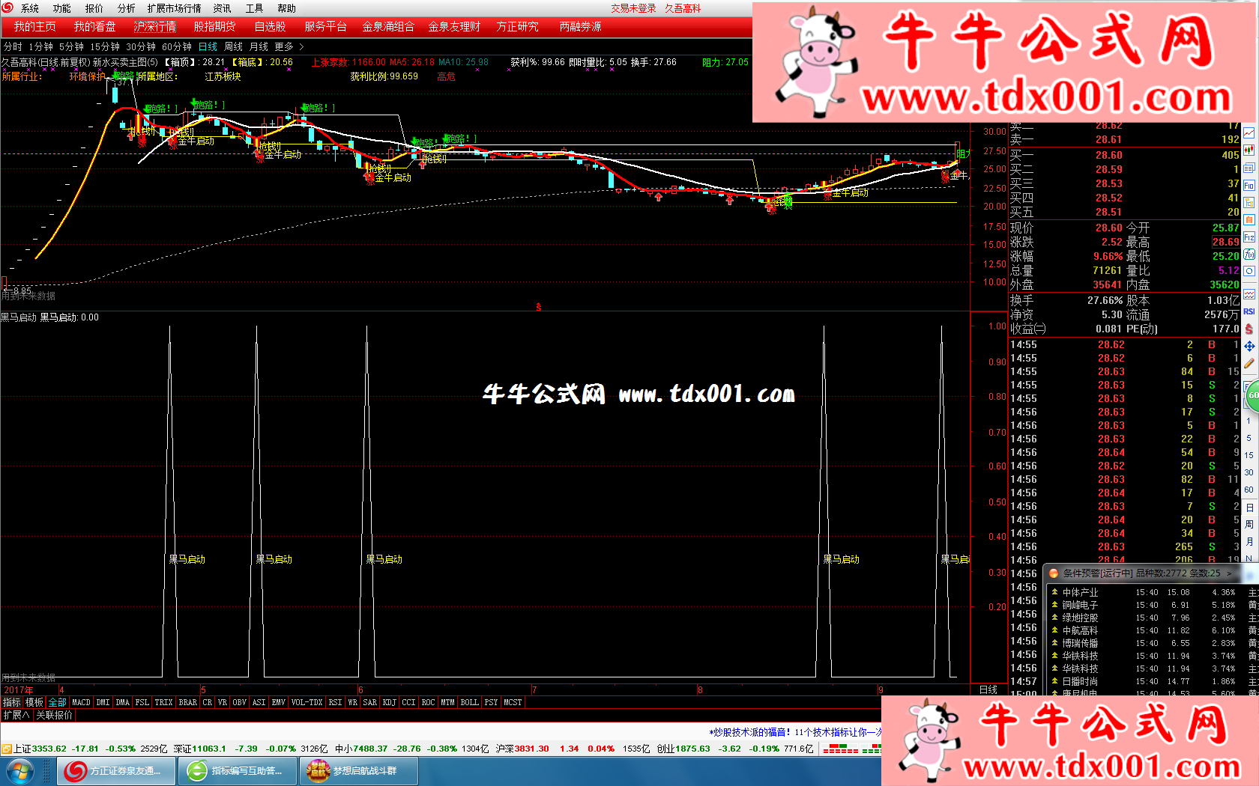Click the RSI indicator icon in sidebar
Image resolution: width=1259 pixels, height=786 pixels.
coord(1249,311)
